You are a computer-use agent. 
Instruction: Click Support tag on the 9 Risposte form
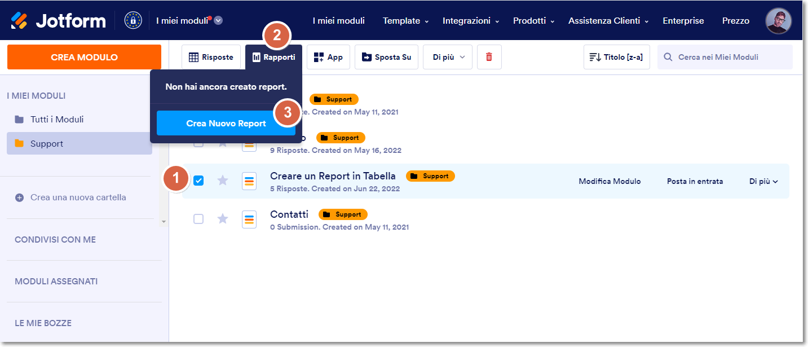tap(341, 138)
